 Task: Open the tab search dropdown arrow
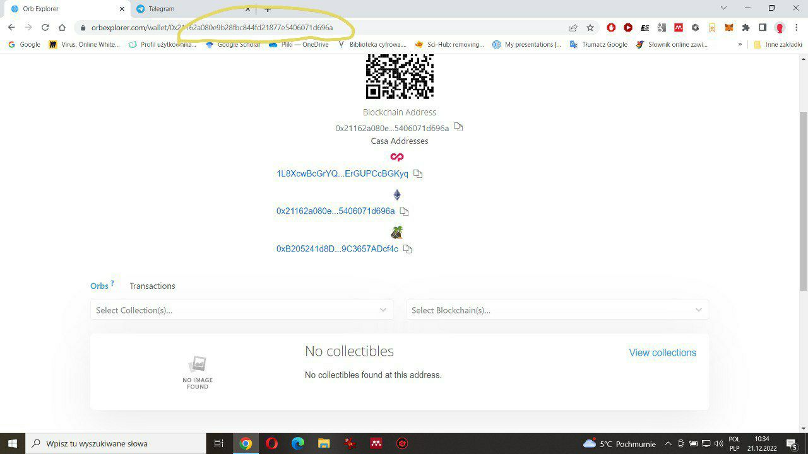click(x=723, y=8)
